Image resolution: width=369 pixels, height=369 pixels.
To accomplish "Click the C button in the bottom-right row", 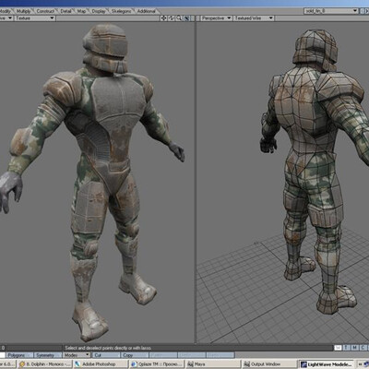I will [x=363, y=348].
